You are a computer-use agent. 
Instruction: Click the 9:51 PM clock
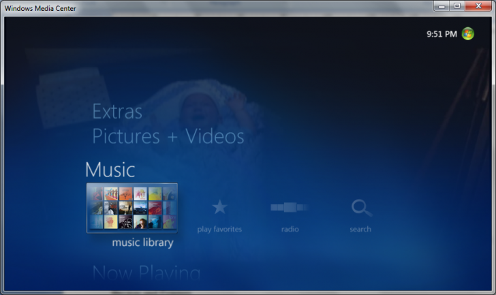pos(441,34)
